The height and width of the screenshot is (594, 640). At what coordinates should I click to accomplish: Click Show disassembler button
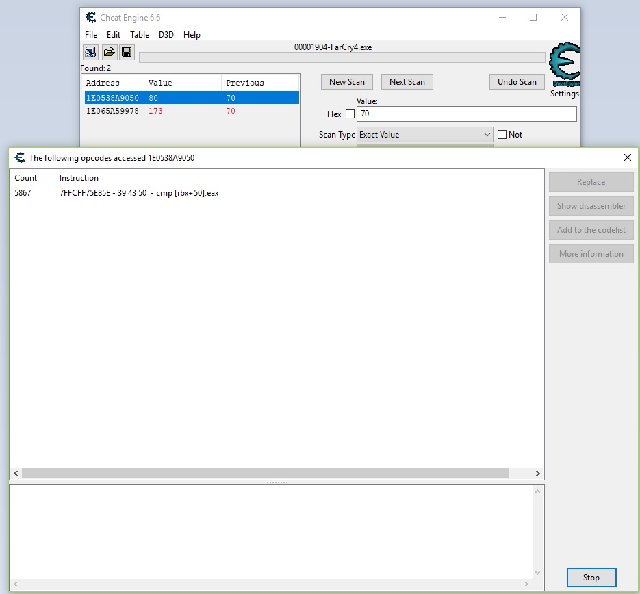[x=591, y=206]
